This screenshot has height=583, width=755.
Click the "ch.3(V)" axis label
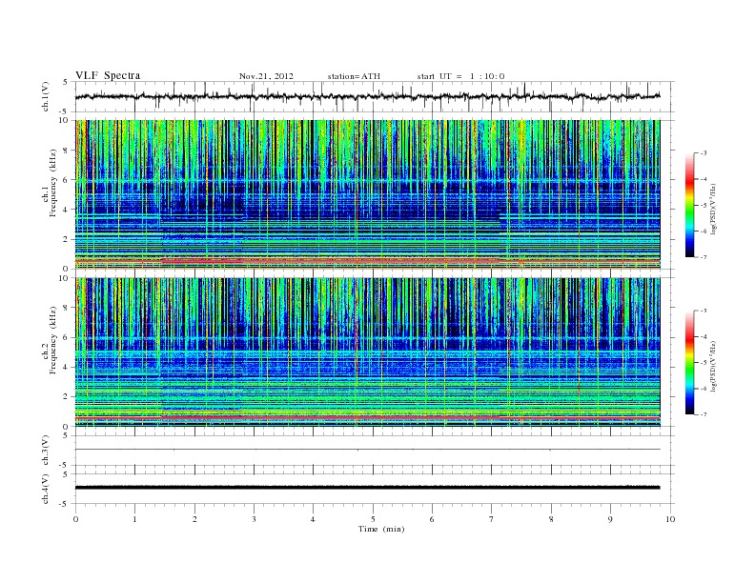click(46, 451)
